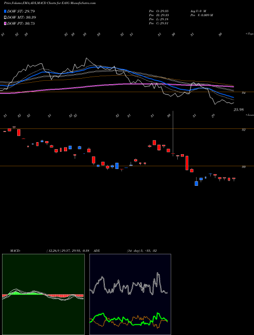Click the ADX '(14 day) 5, +33, -32' text
The image size is (254, 335).
pyautogui.click(x=142, y=251)
